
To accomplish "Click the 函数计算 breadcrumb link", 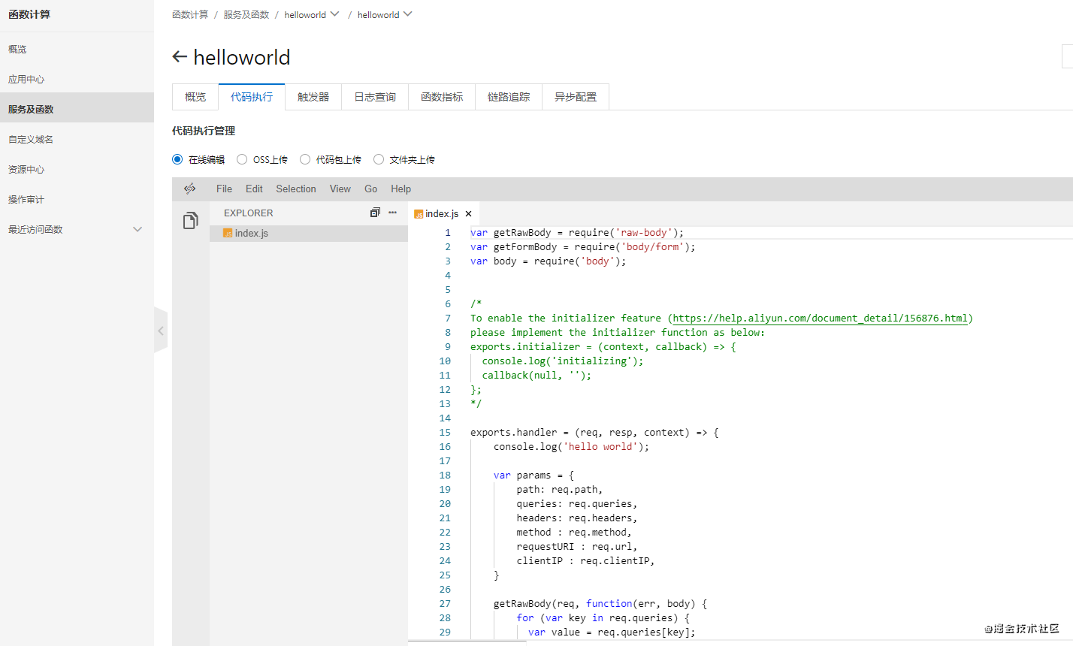I will (190, 14).
